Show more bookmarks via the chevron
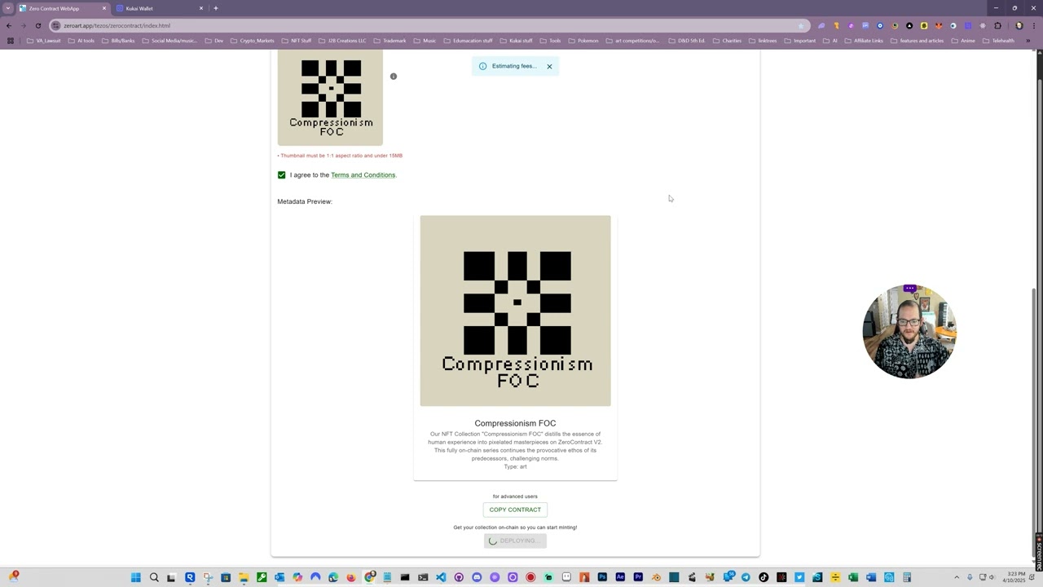Viewport: 1043px width, 587px height. [1028, 41]
